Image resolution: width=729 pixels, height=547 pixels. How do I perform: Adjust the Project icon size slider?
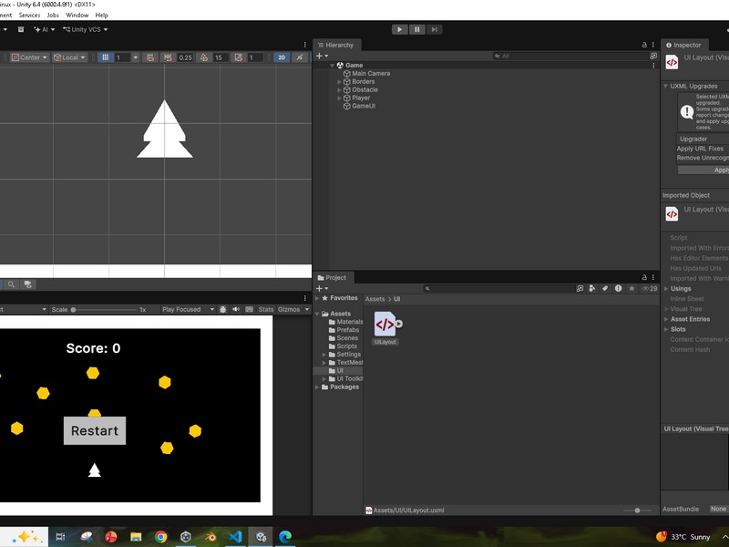tap(637, 511)
